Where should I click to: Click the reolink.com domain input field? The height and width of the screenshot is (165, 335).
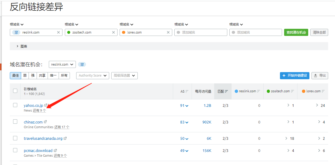click(36, 32)
